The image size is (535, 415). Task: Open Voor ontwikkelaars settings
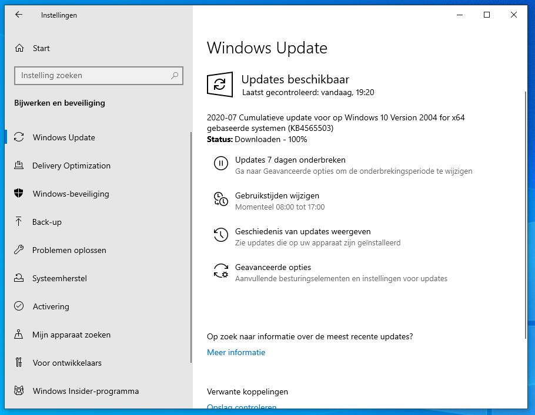[67, 363]
